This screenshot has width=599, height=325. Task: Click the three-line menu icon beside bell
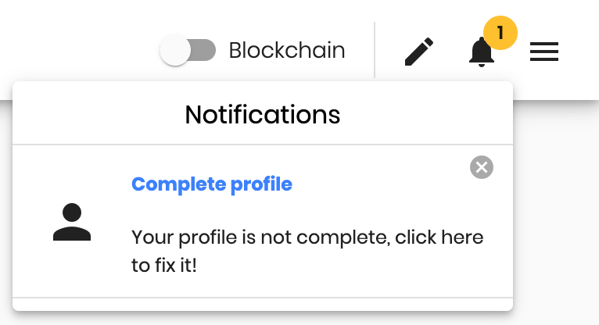click(x=544, y=52)
